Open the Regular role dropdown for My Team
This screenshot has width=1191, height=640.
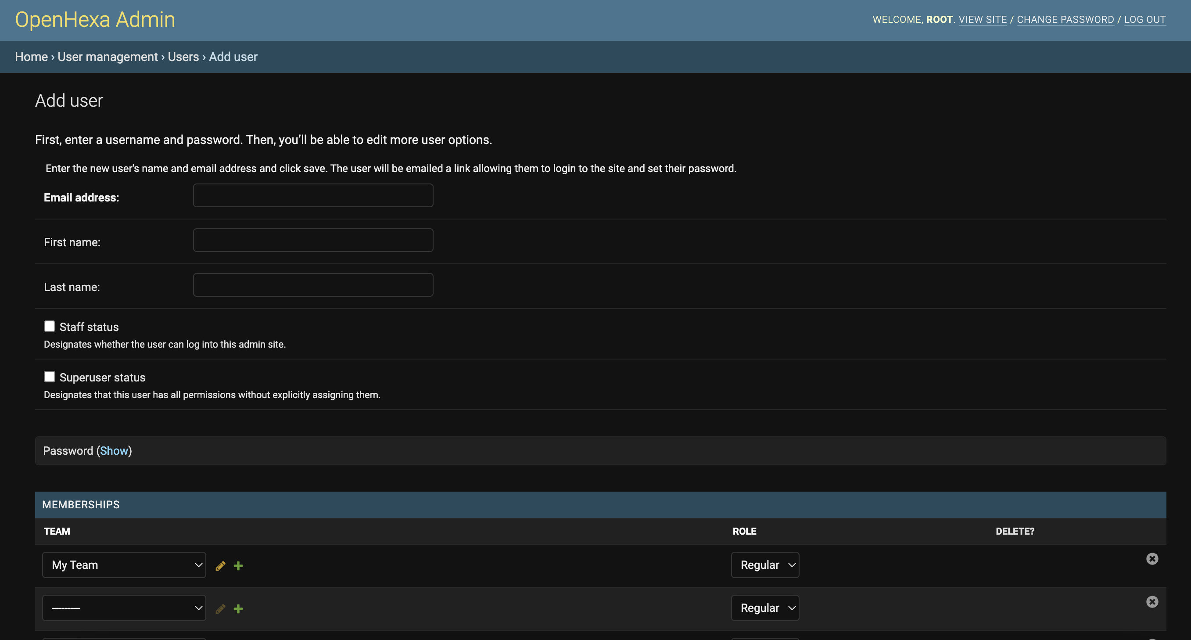pos(765,564)
